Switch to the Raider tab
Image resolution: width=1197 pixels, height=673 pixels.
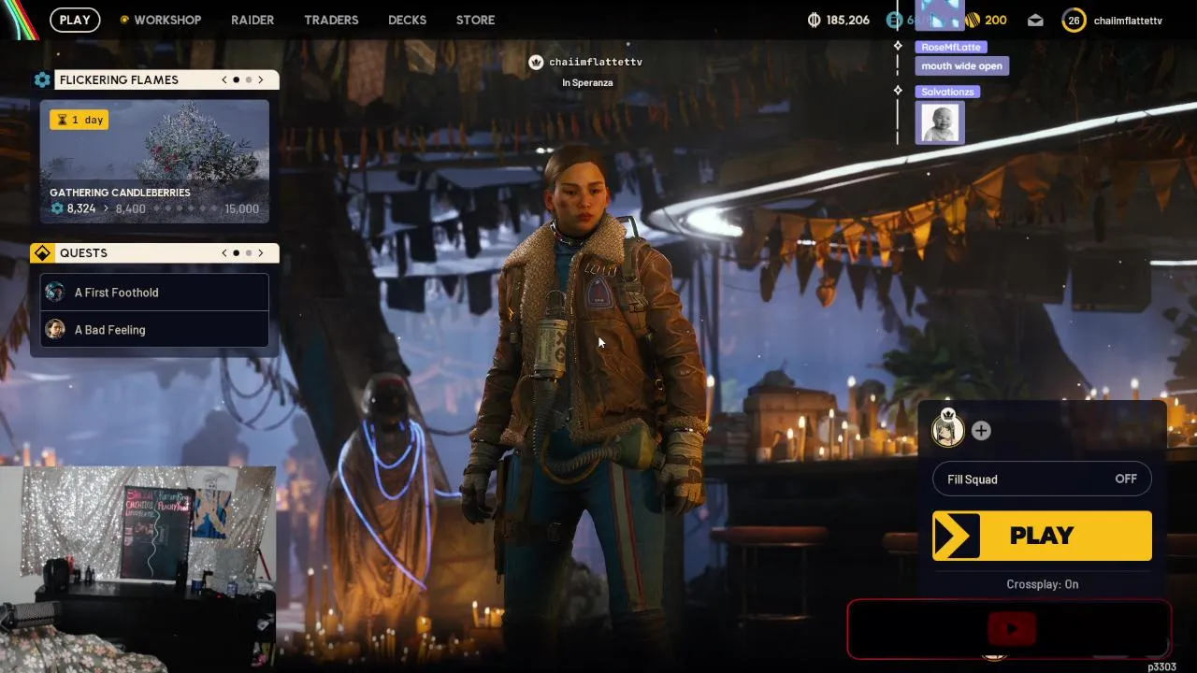252,20
